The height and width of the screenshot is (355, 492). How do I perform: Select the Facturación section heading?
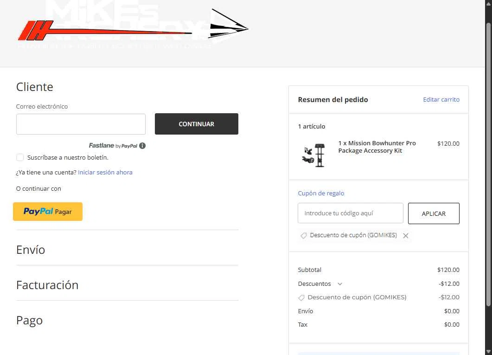(47, 285)
